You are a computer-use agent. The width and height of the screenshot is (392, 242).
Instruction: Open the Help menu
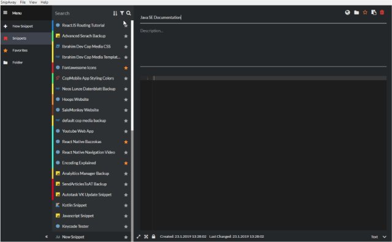[x=45, y=2]
